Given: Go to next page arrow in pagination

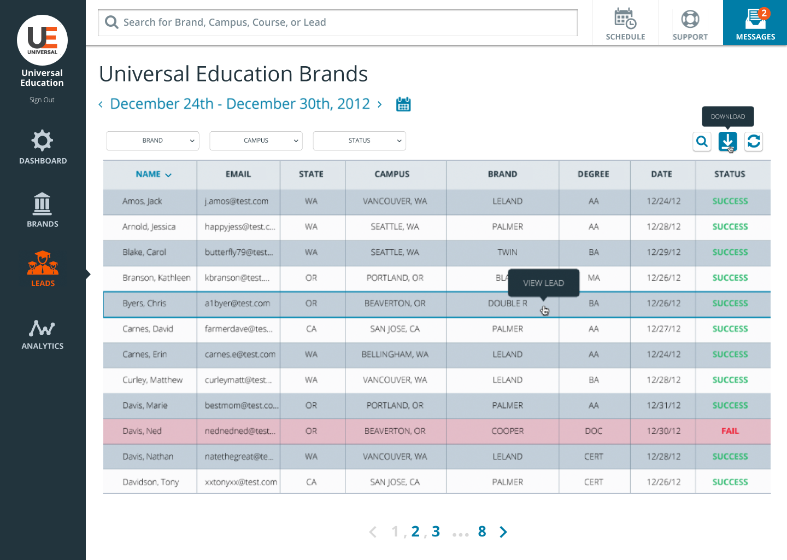Looking at the screenshot, I should coord(503,532).
